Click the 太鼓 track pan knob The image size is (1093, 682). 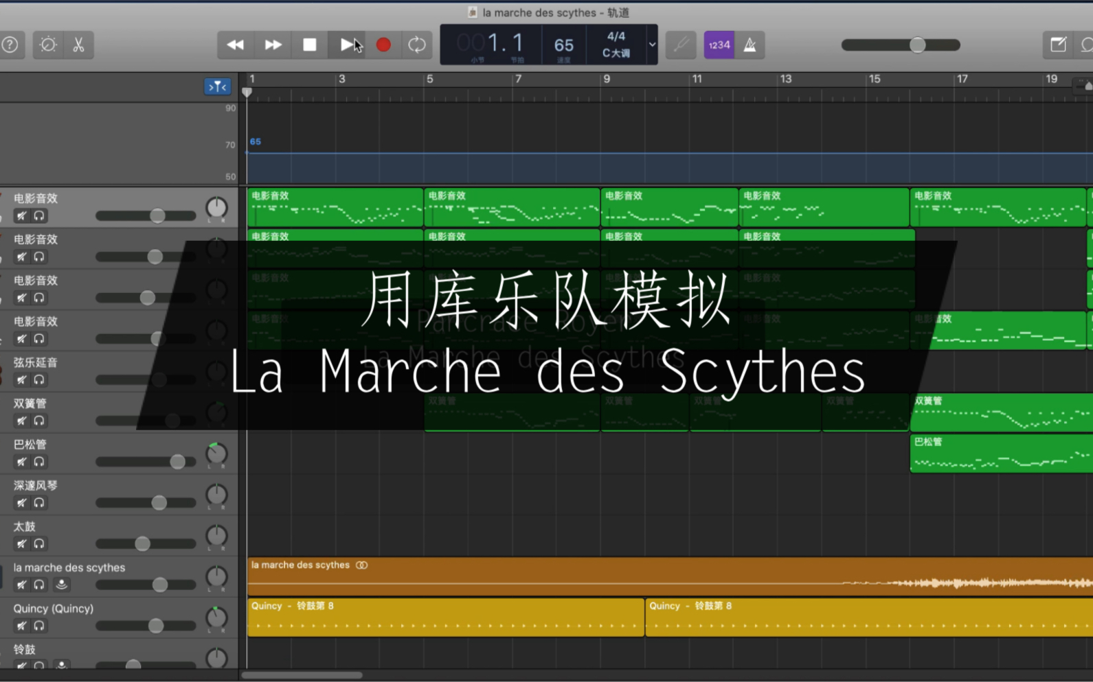click(x=216, y=536)
